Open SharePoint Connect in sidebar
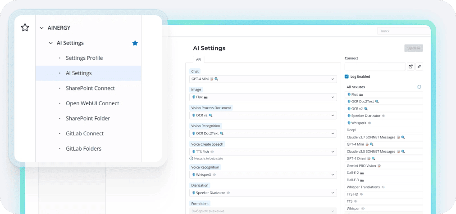Screen dimensions: 456x214 90,88
